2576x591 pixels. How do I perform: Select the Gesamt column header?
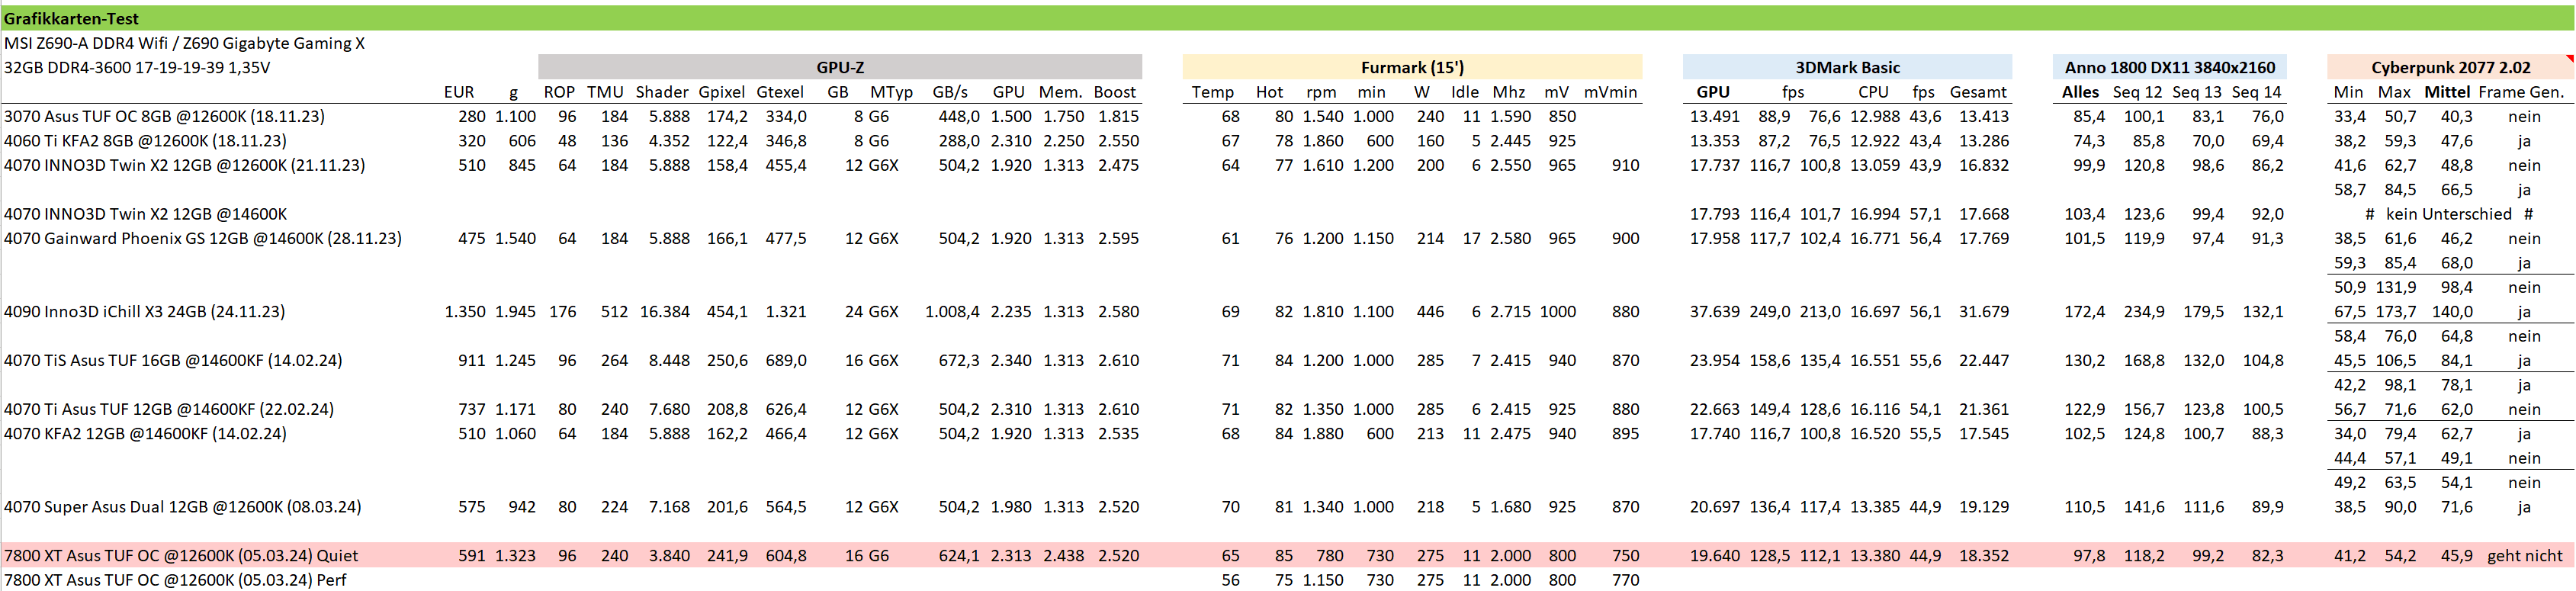click(x=1977, y=92)
